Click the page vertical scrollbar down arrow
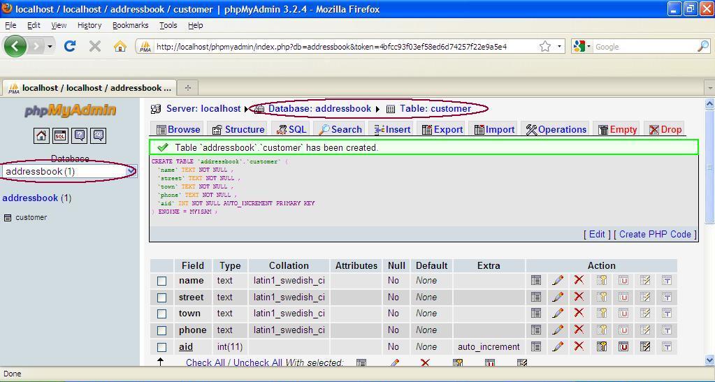Screen dimensions: 715x382 coord(709,360)
